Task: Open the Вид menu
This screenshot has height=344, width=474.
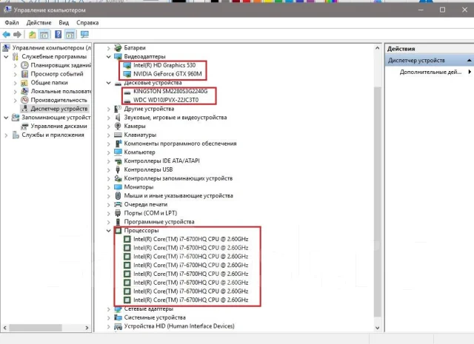Action: pyautogui.click(x=64, y=23)
